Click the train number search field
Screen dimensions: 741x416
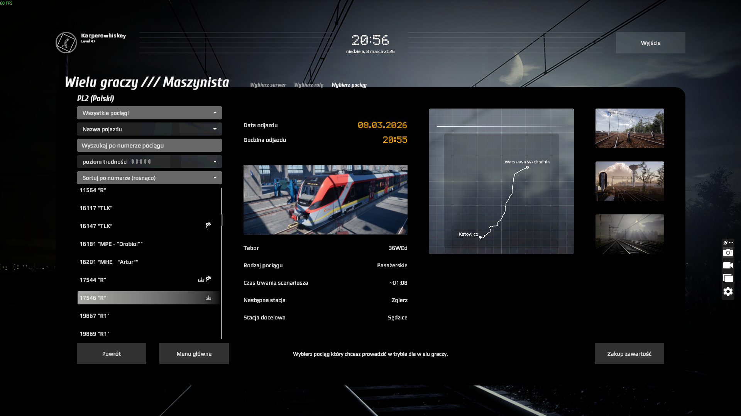[149, 145]
